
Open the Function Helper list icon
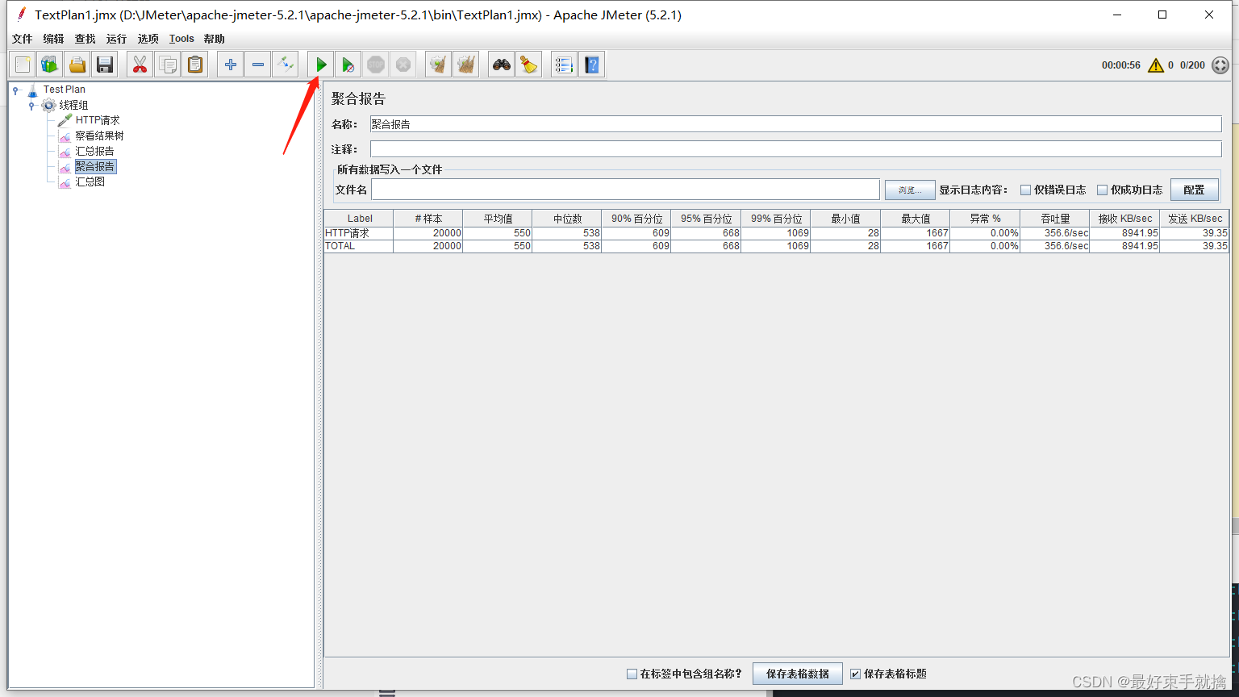(564, 65)
